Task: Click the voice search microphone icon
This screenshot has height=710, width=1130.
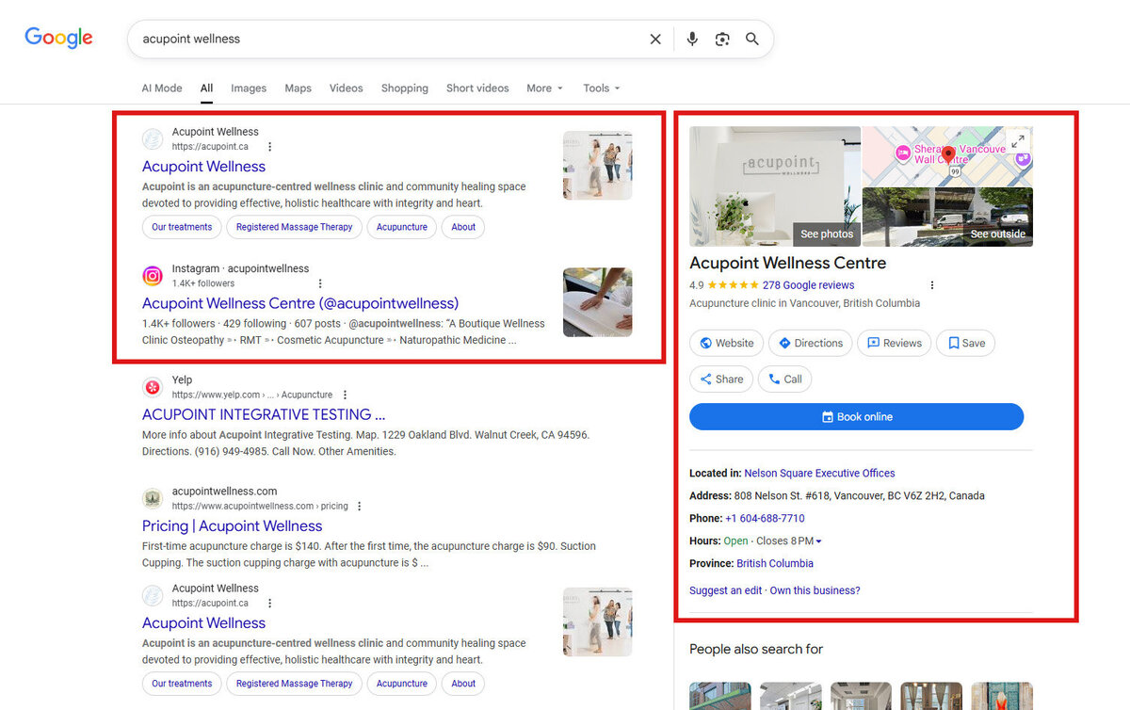Action: [x=692, y=39]
